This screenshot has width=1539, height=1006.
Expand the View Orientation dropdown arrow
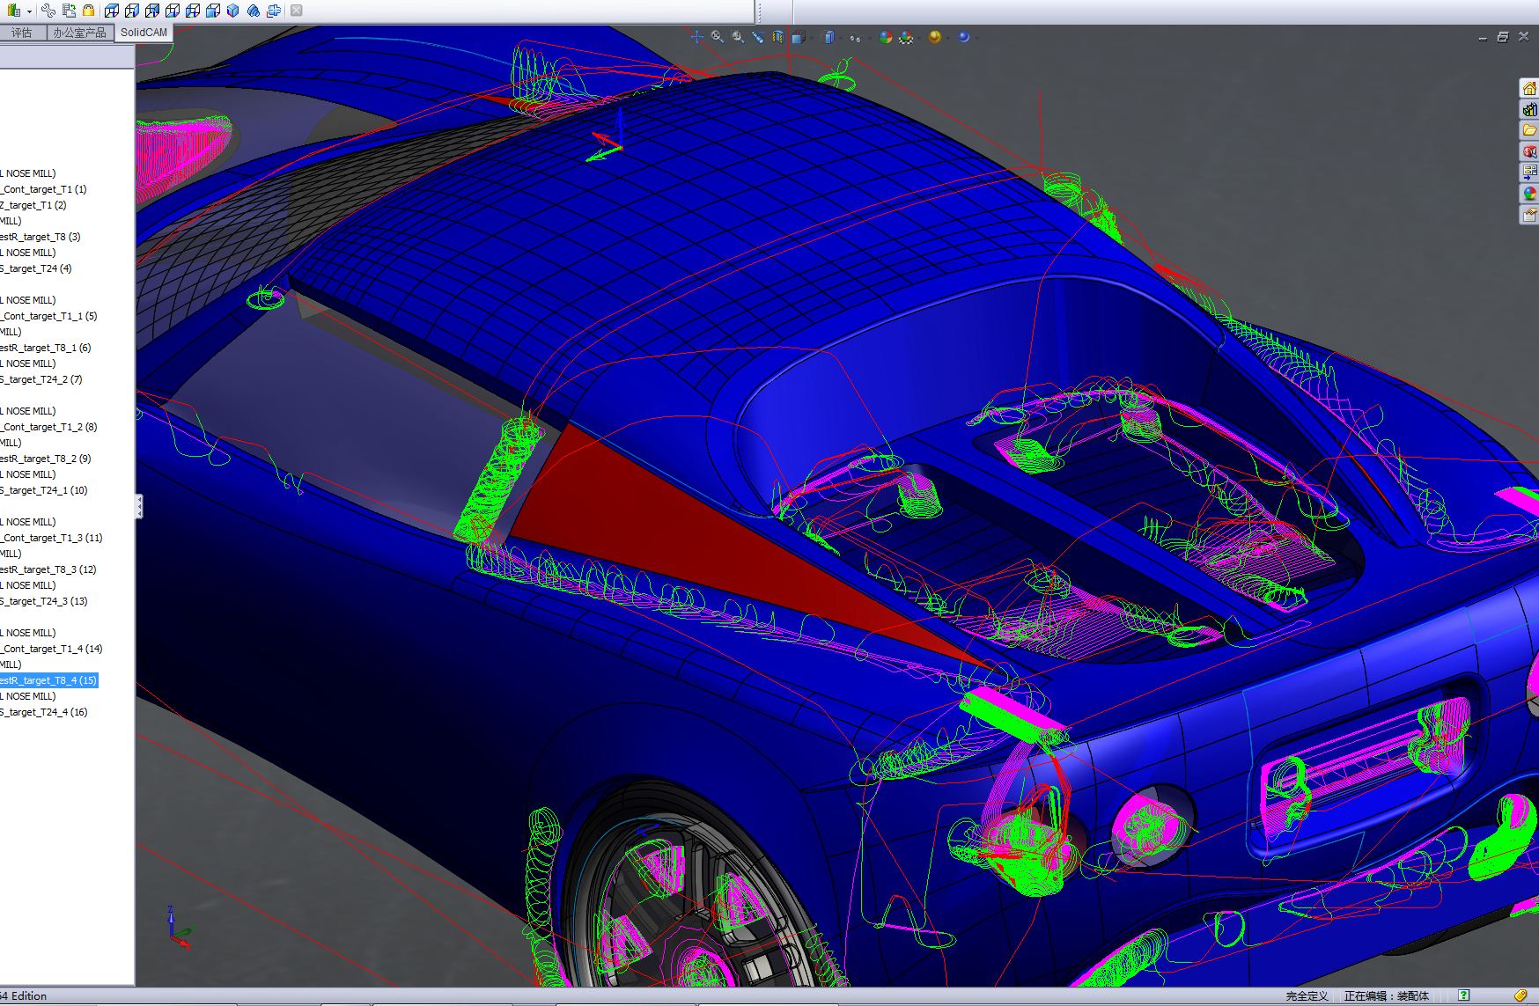[x=812, y=38]
